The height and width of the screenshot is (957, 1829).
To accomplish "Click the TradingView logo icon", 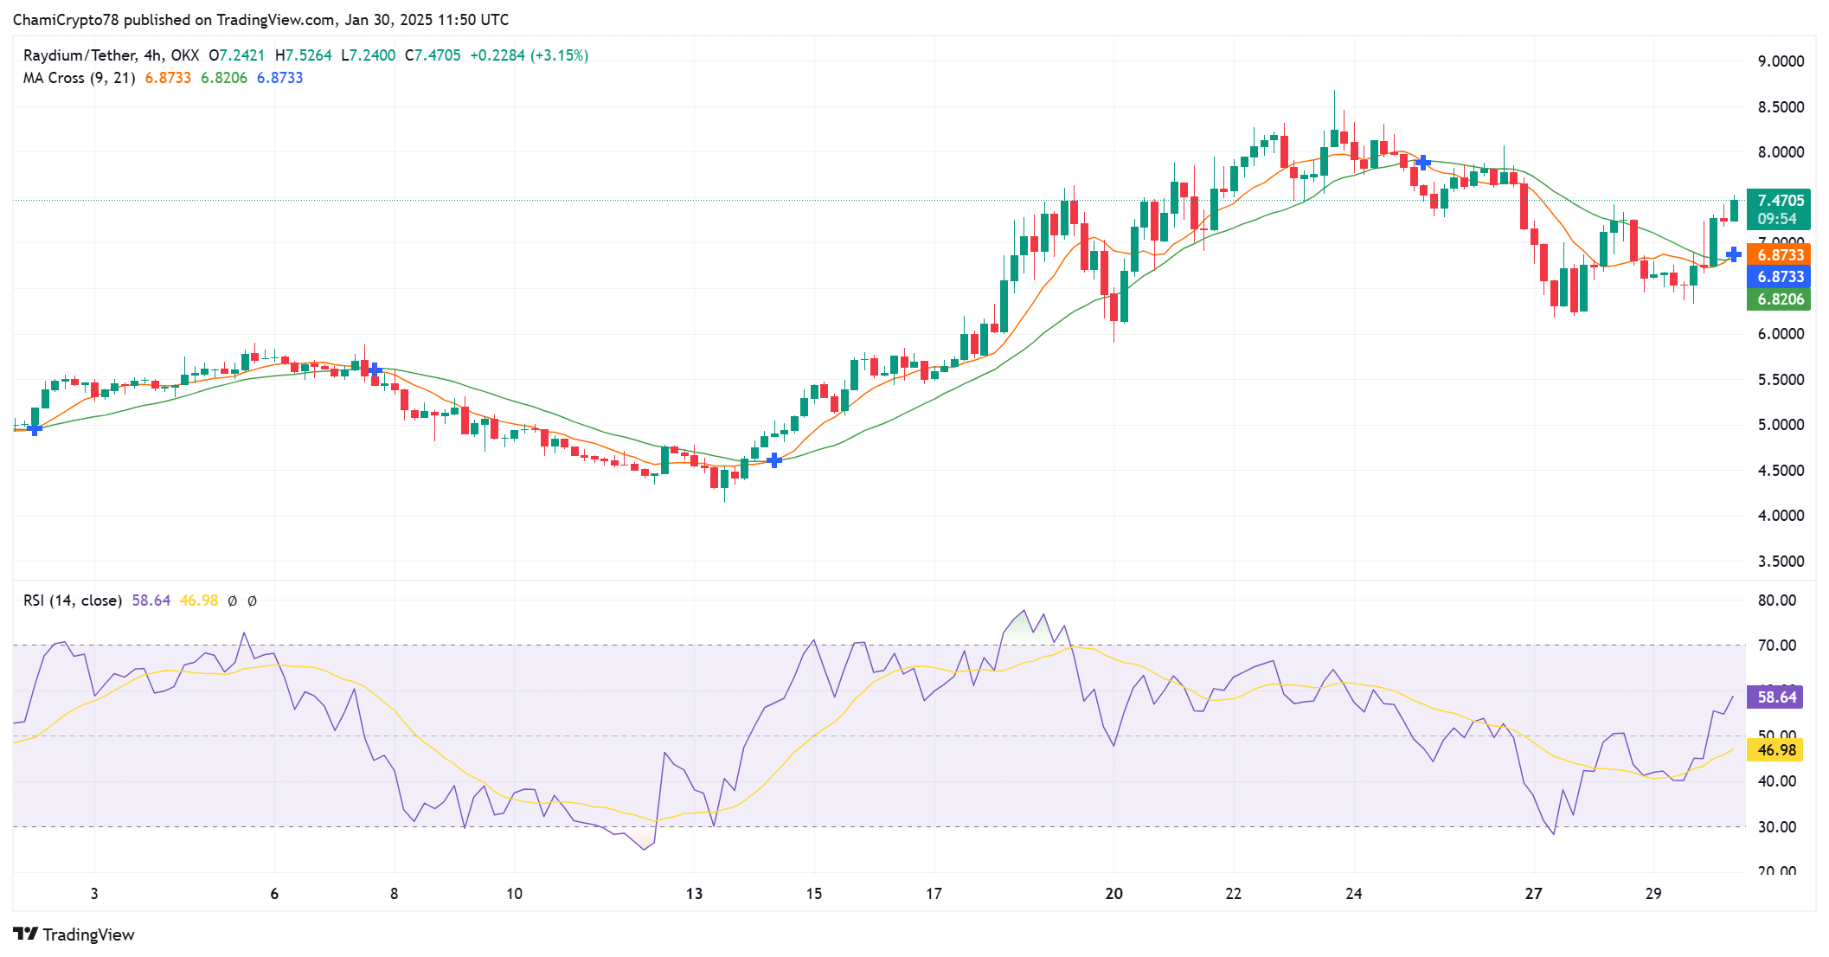I will coord(25,934).
